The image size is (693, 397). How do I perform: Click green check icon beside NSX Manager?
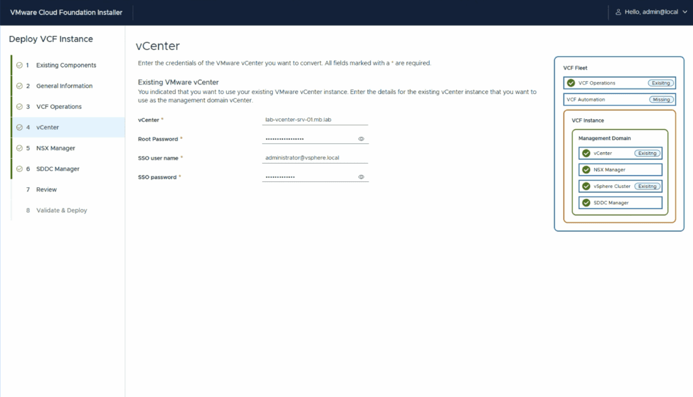(586, 170)
